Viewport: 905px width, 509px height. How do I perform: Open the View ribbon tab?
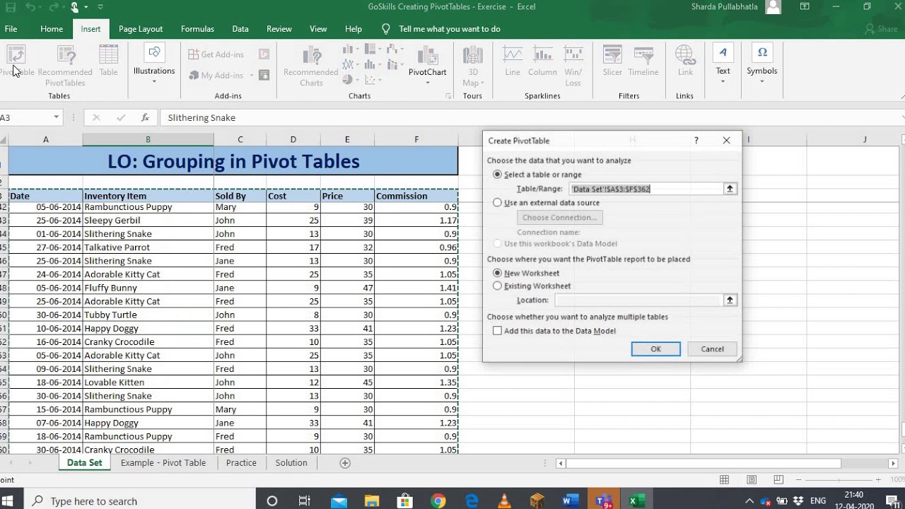(x=318, y=29)
